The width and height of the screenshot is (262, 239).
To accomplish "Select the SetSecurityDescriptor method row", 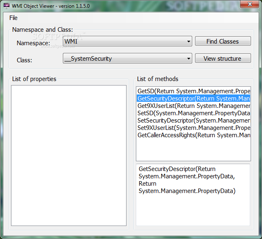I will 193,121.
